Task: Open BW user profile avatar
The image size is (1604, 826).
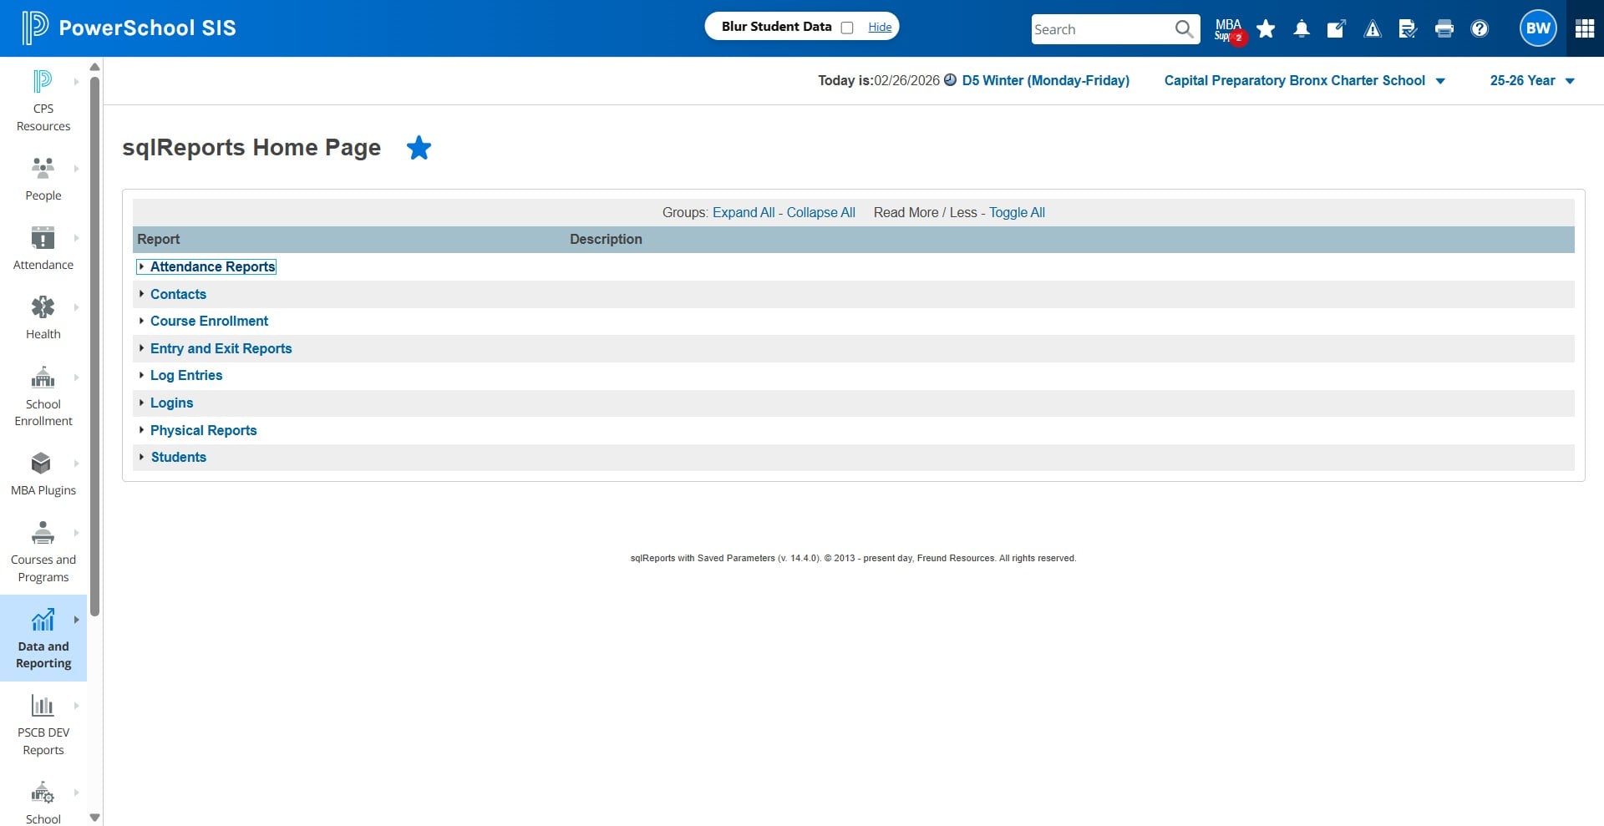Action: click(x=1538, y=28)
